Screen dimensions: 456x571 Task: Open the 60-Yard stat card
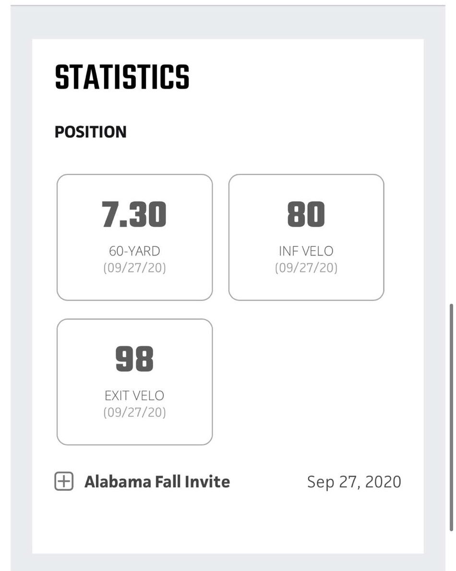pyautogui.click(x=135, y=237)
